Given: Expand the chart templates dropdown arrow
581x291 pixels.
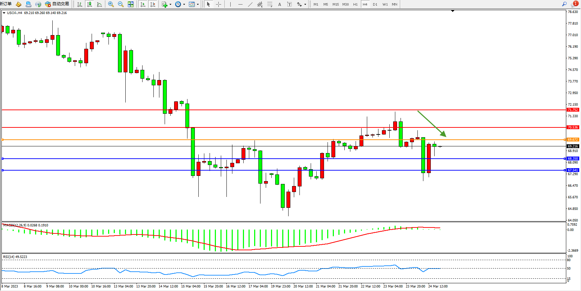Looking at the screenshot, I should pyautogui.click(x=198, y=5).
